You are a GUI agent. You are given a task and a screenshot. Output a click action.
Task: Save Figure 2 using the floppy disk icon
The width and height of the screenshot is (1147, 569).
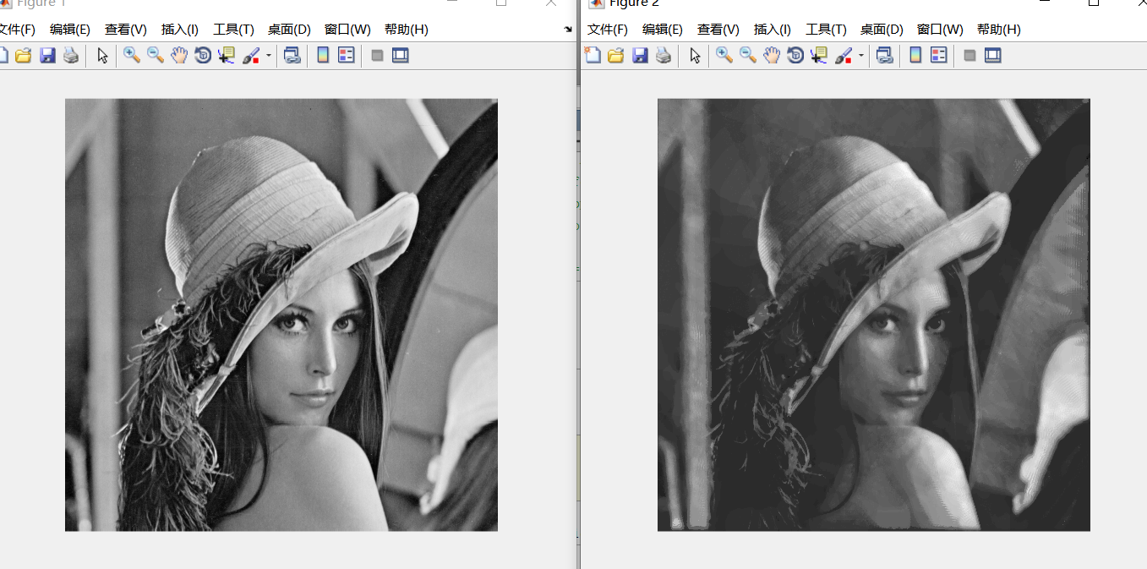640,56
